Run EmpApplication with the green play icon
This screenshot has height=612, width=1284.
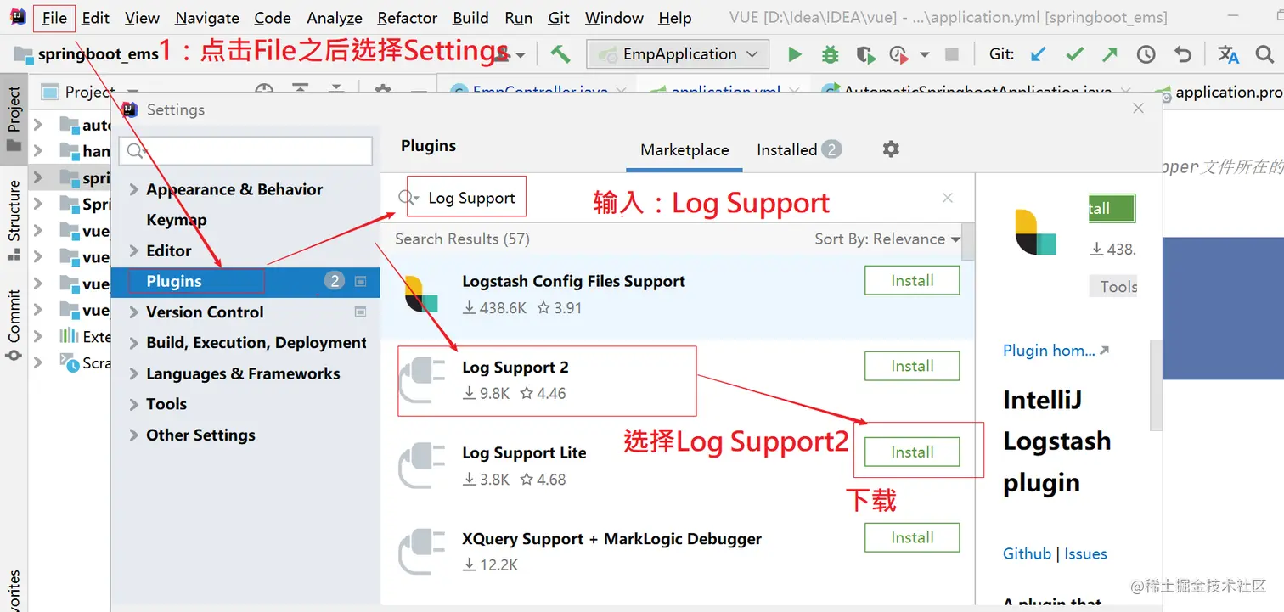point(795,54)
